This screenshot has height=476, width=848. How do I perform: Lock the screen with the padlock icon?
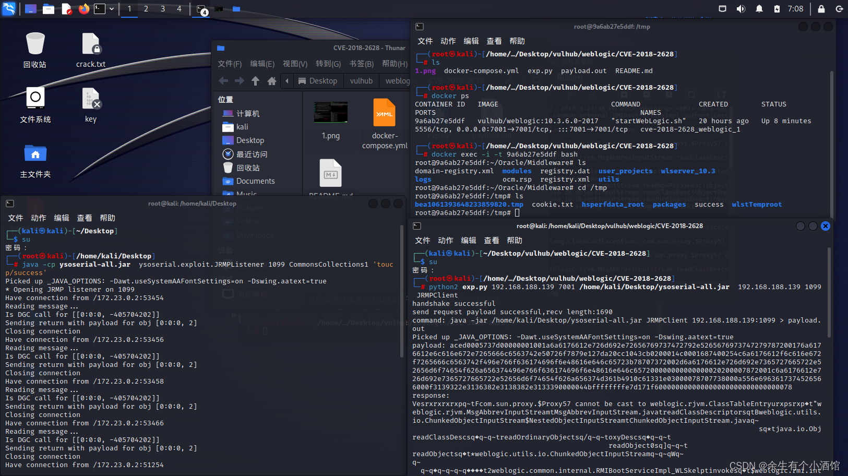[x=821, y=9]
